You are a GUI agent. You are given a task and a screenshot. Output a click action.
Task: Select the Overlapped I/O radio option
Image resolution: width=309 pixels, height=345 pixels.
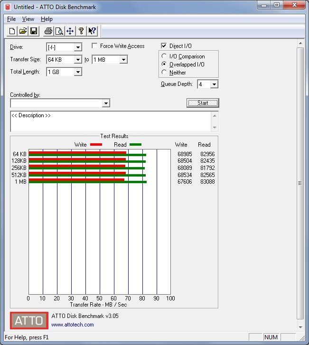click(164, 64)
